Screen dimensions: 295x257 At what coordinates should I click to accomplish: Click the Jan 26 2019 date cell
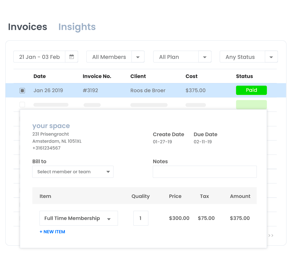[48, 90]
